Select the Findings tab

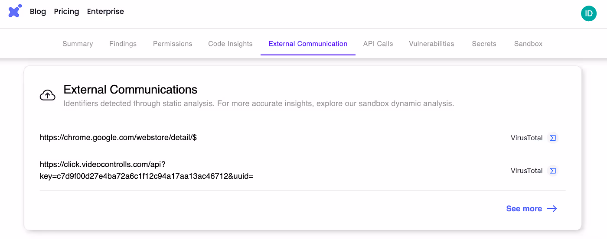(x=123, y=44)
